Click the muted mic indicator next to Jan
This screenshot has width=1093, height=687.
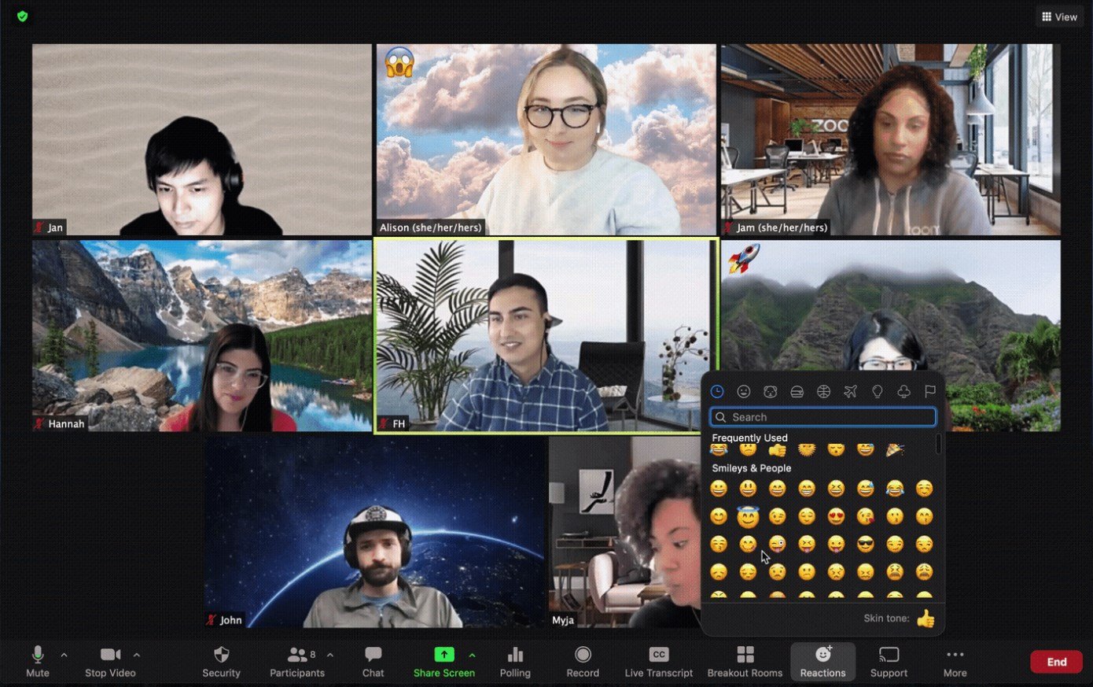pos(39,227)
